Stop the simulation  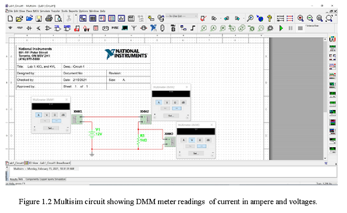click(300, 28)
